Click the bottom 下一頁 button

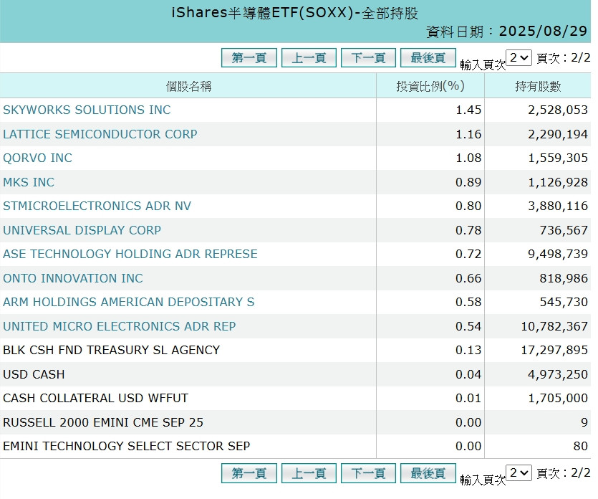368,473
